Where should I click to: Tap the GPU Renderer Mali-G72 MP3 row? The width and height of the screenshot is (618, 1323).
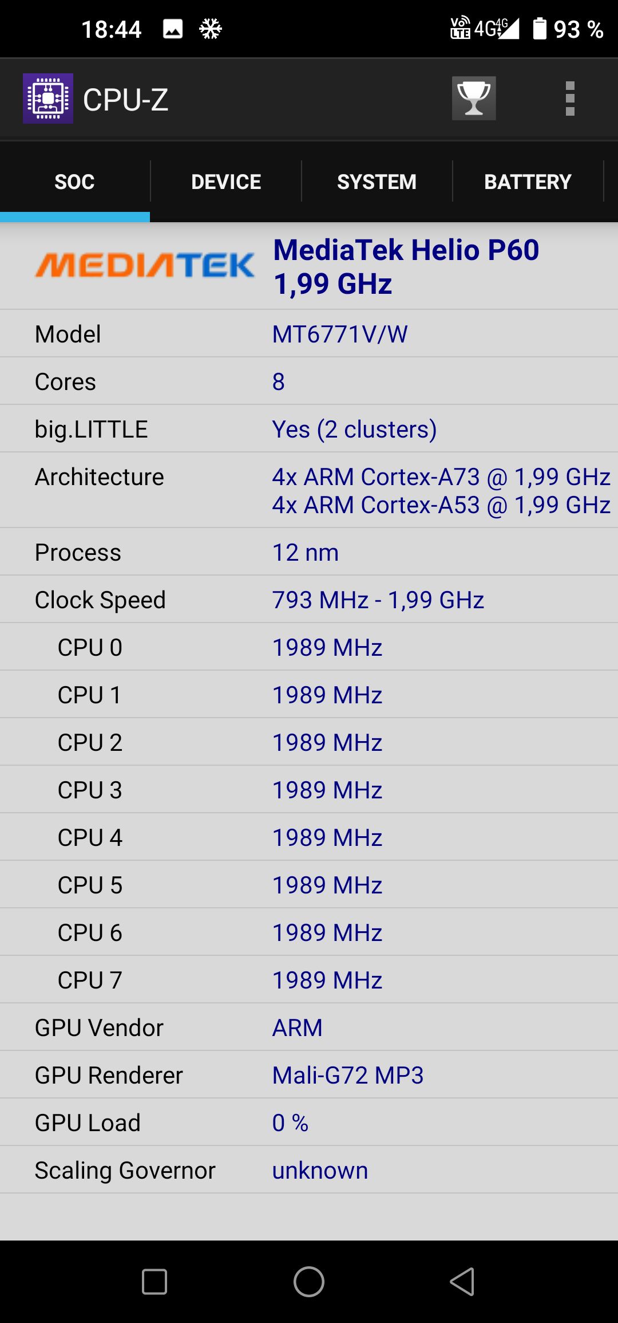pos(309,1075)
